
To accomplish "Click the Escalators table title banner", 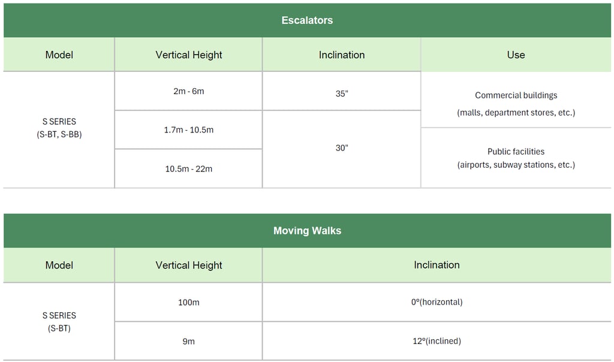I will pos(307,20).
